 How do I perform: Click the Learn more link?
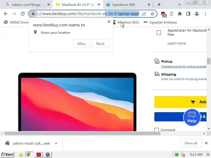(x=176, y=43)
